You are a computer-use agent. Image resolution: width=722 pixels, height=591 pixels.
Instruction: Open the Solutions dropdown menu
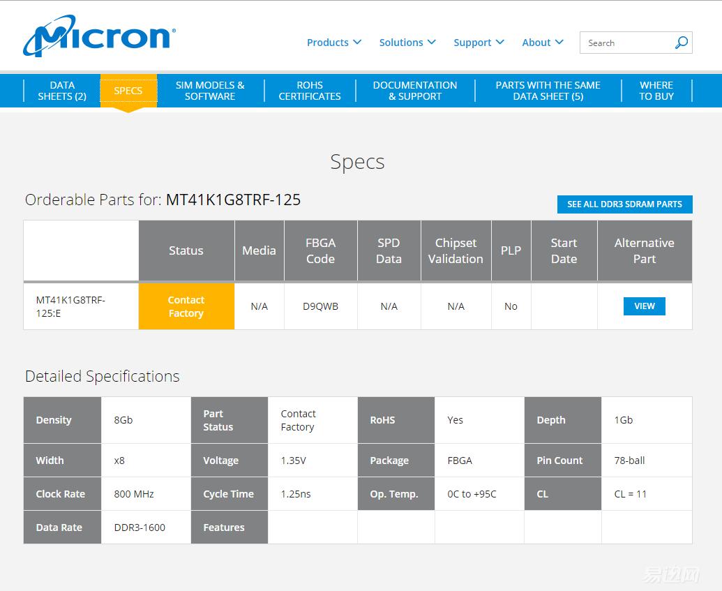(407, 43)
